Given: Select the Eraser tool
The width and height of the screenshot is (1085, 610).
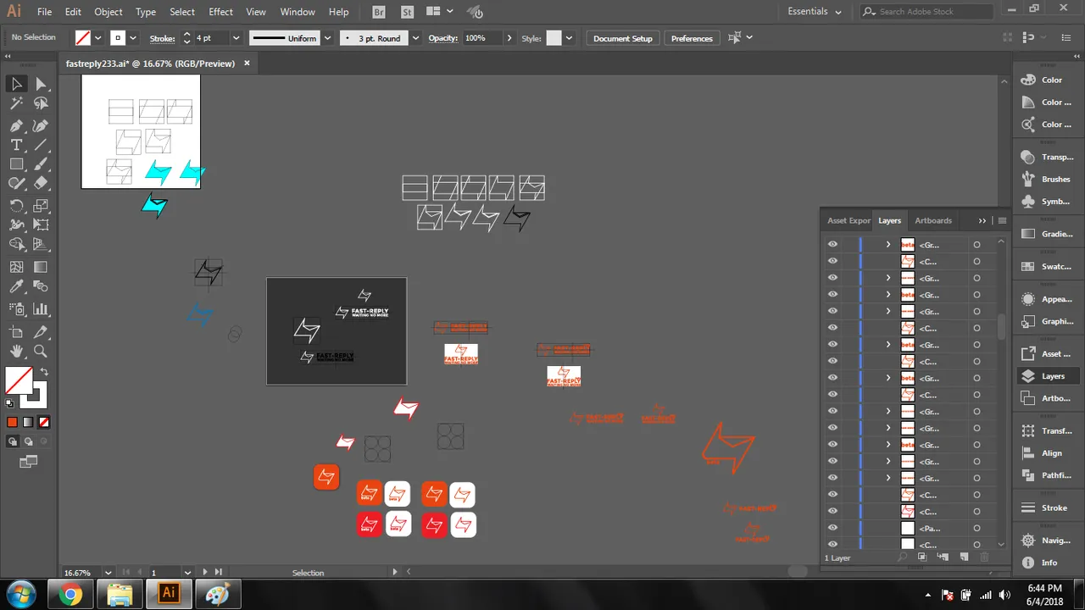Looking at the screenshot, I should 41,183.
